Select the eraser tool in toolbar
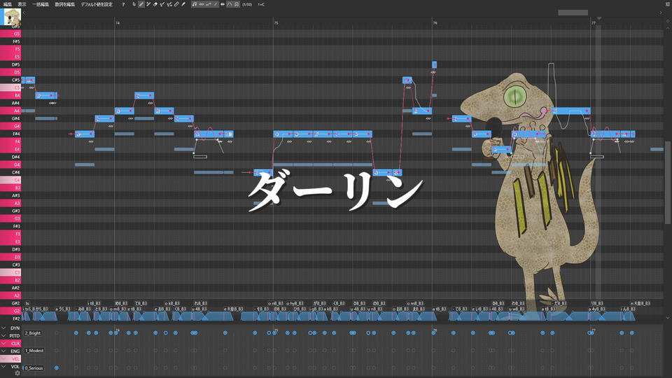Screen dimensions: 672x378 pyautogui.click(x=155, y=4)
